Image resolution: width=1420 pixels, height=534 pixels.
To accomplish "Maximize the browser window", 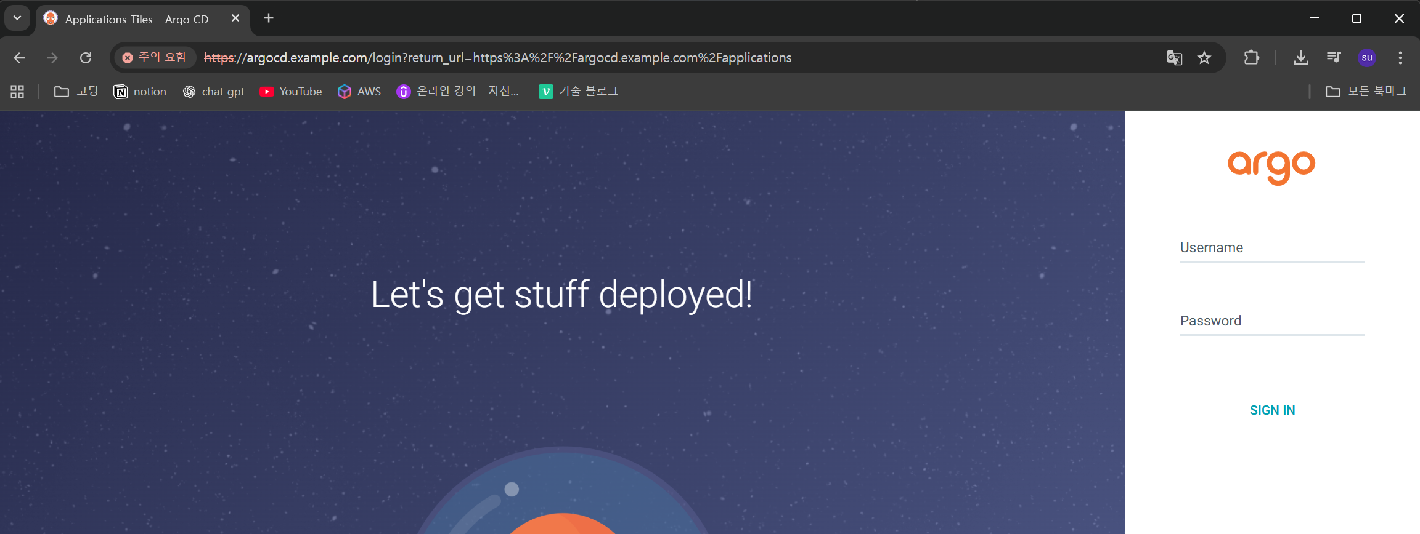I will (x=1357, y=18).
